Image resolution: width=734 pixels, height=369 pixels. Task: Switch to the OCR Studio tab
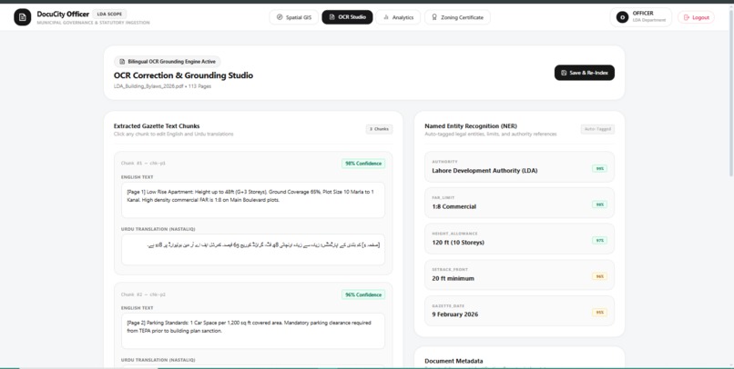tap(347, 17)
